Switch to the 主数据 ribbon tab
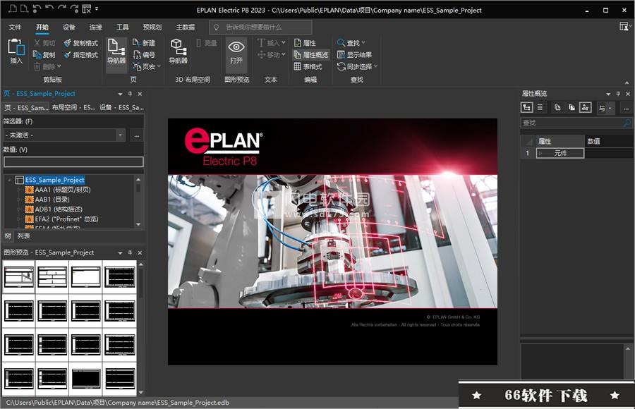 [186, 27]
